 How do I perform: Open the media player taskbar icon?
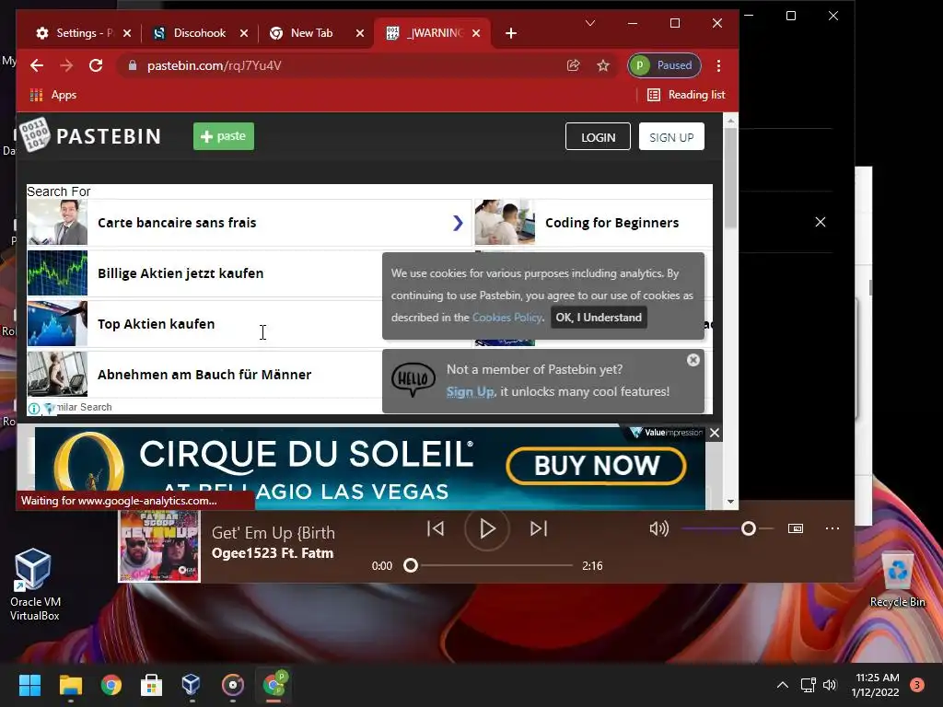[x=233, y=685]
